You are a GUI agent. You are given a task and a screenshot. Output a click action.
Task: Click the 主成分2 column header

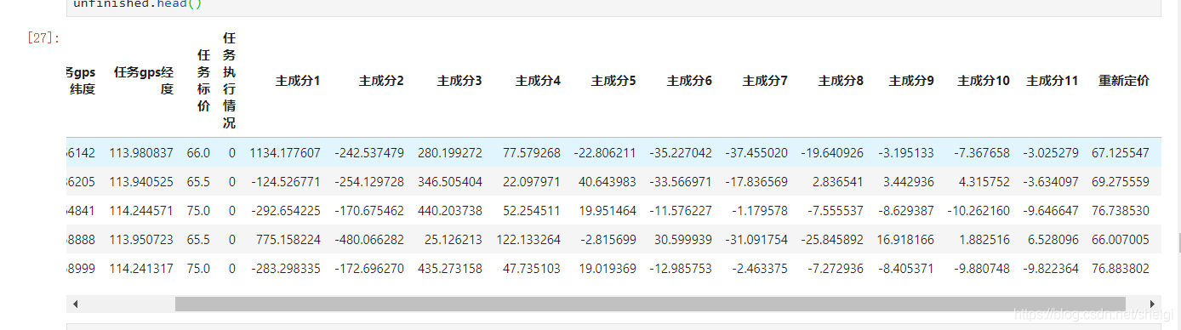coord(381,81)
